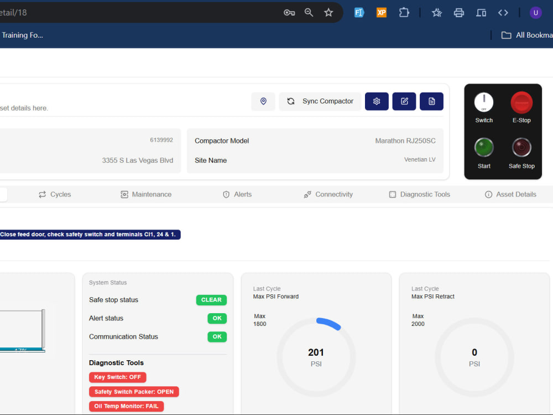Viewport: 553px width, 415px height.
Task: Click the container fill level graphic
Action: pyautogui.click(x=23, y=331)
